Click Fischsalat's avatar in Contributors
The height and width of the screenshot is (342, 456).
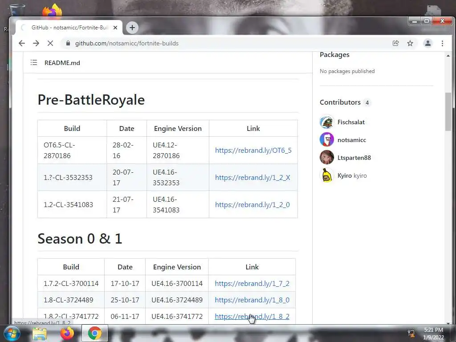coord(326,122)
